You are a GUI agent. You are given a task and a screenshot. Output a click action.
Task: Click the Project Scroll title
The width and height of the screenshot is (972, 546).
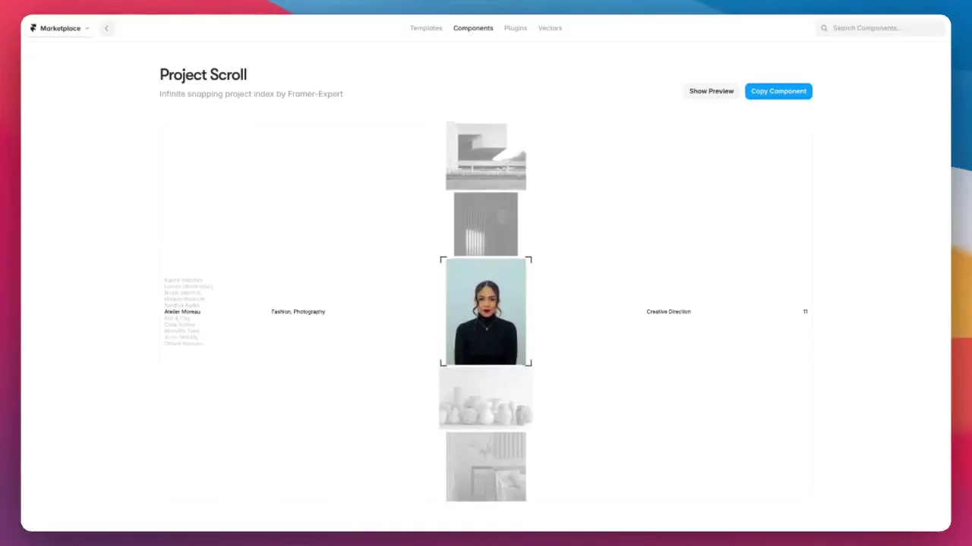coord(203,74)
